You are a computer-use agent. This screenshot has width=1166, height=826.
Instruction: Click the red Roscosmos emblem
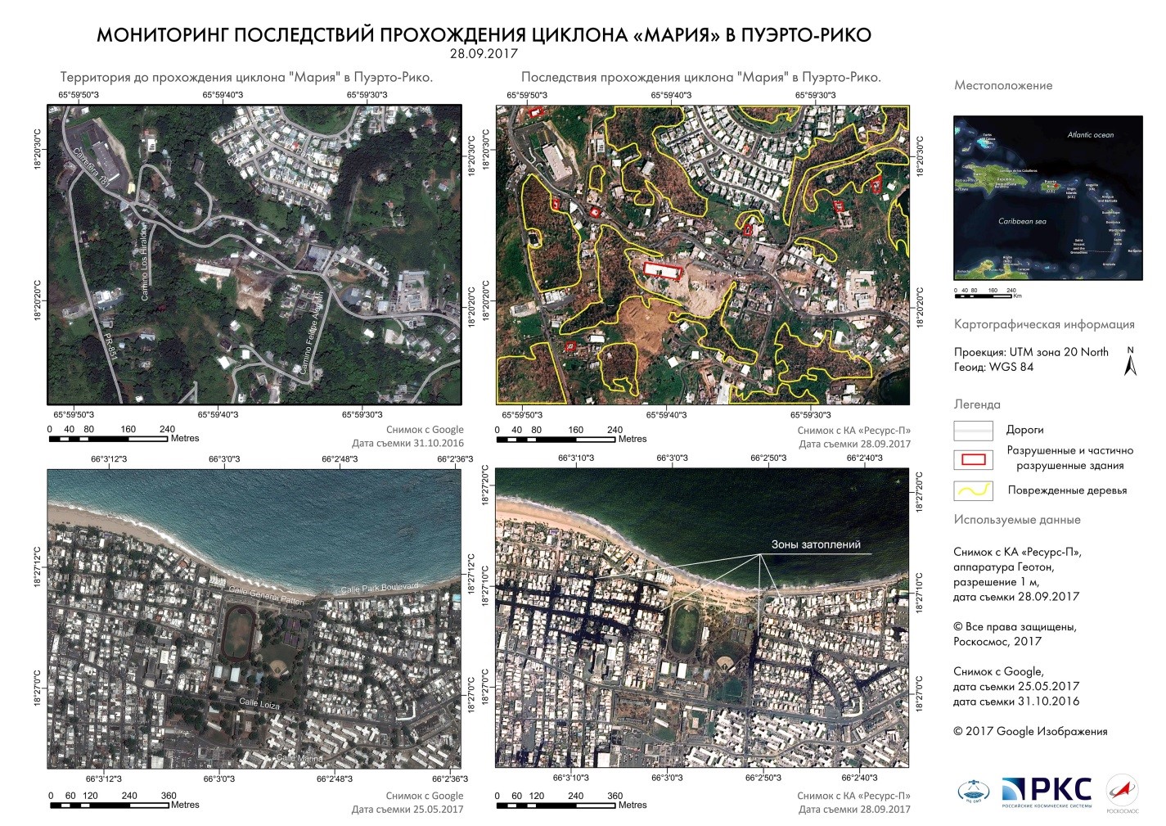[x=1122, y=791]
